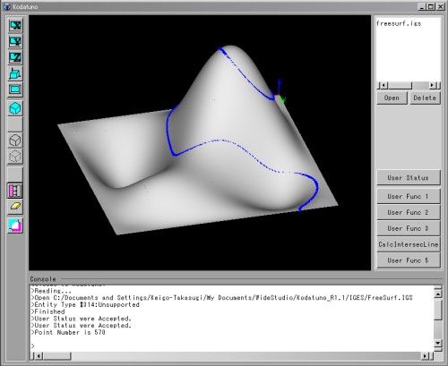Screen dimensions: 448x366
Task: Enable wireframe cube display mode
Action: coord(15,140)
